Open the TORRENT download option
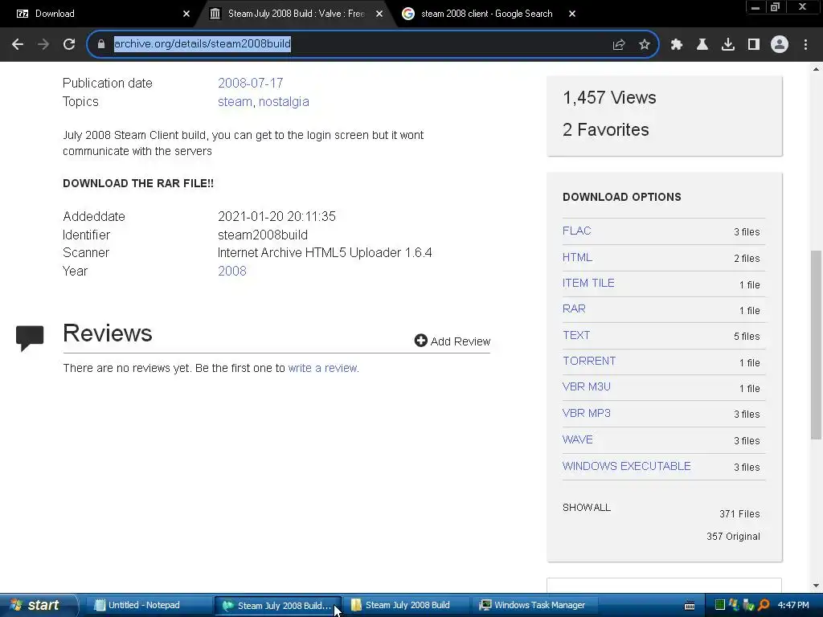The width and height of the screenshot is (823, 617). (589, 361)
